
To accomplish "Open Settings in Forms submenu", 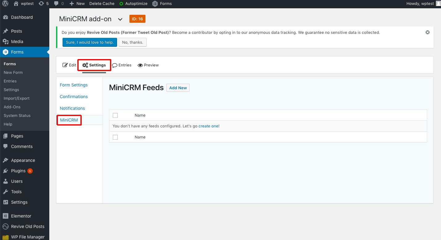I will (x=11, y=90).
